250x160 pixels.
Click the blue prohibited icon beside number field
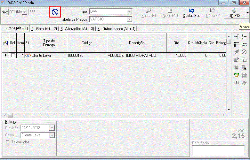[55, 12]
